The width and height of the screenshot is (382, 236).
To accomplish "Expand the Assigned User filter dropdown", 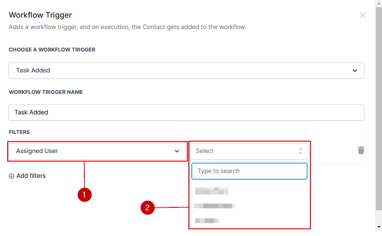I will (x=97, y=151).
